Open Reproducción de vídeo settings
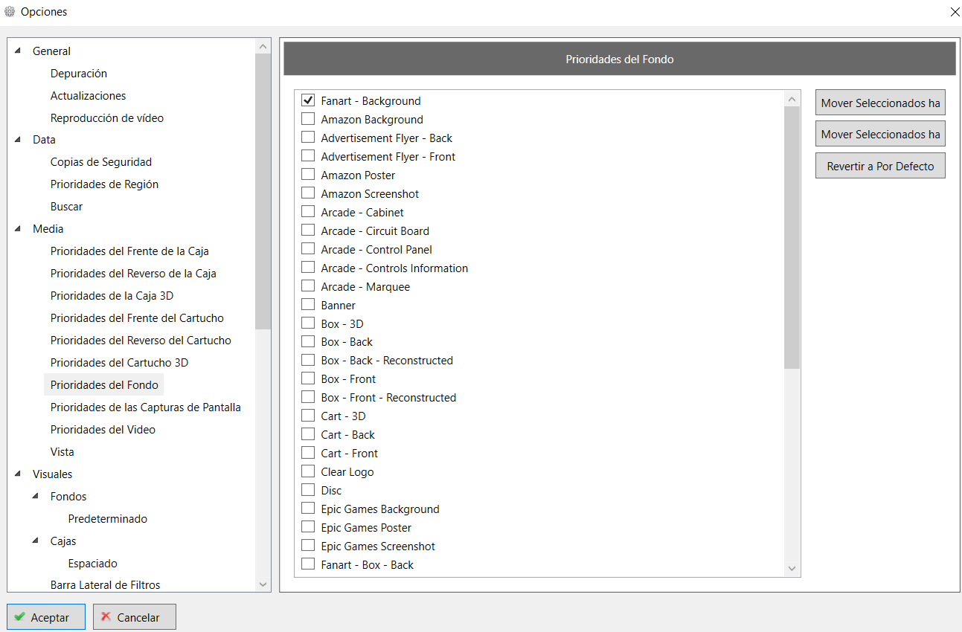This screenshot has height=632, width=962. pos(107,118)
